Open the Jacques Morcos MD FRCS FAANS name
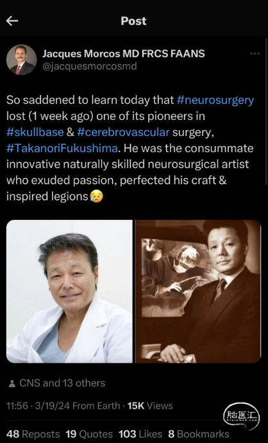Viewport: 268px width, 443px height. click(x=123, y=53)
